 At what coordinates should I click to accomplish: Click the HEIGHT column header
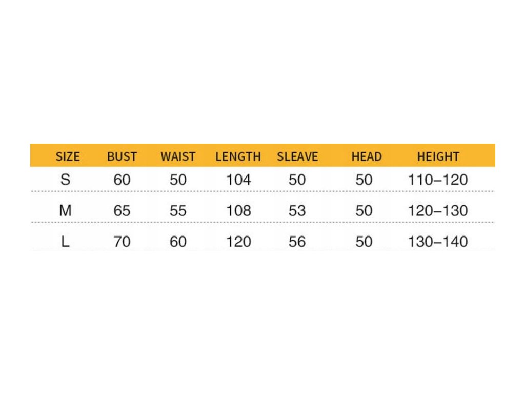[438, 156]
